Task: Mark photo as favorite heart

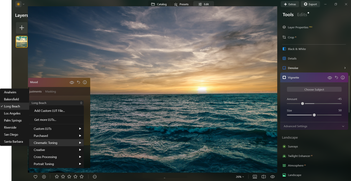Action: pos(36,176)
